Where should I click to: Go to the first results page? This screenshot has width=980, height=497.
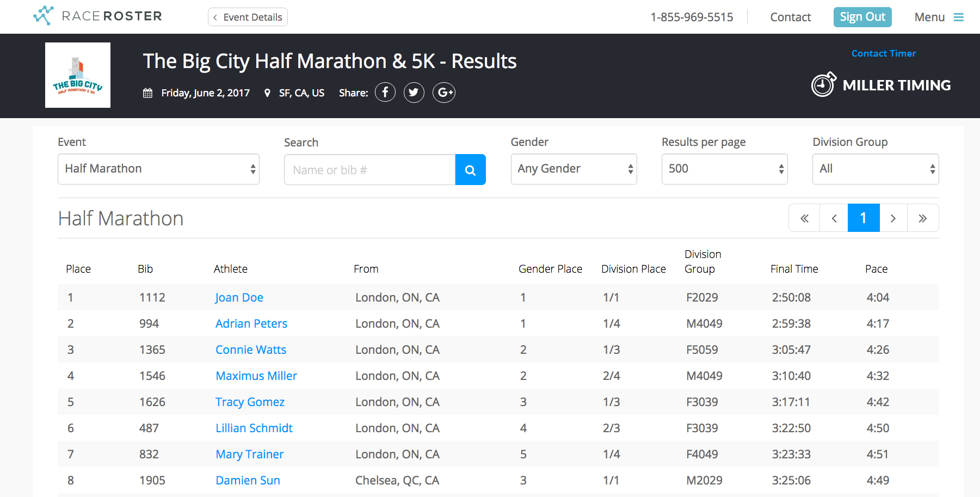coord(804,218)
